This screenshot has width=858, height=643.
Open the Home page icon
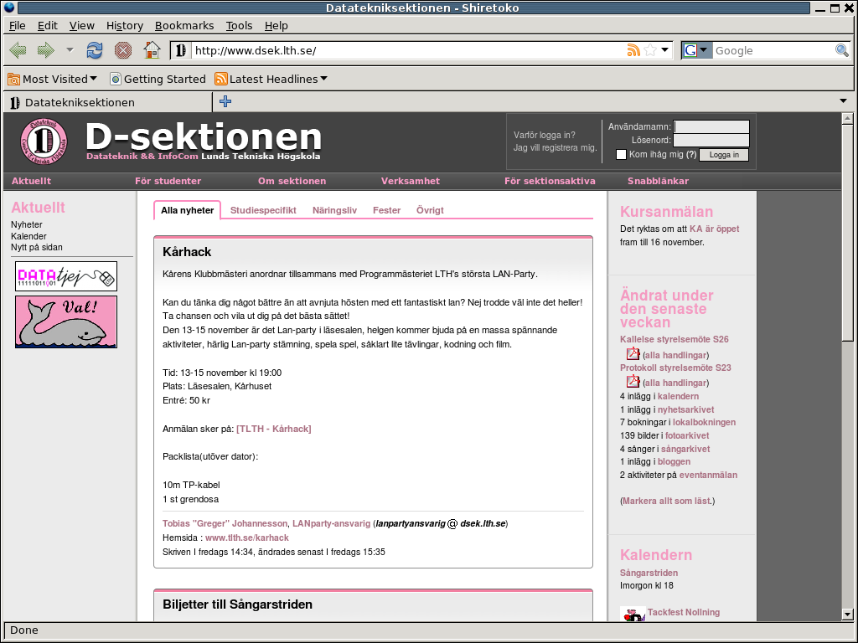pyautogui.click(x=152, y=50)
